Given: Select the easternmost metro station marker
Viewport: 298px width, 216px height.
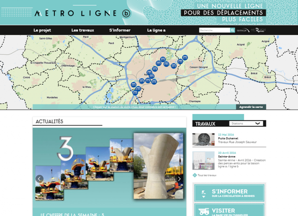Looking at the screenshot, I should [x=185, y=57].
